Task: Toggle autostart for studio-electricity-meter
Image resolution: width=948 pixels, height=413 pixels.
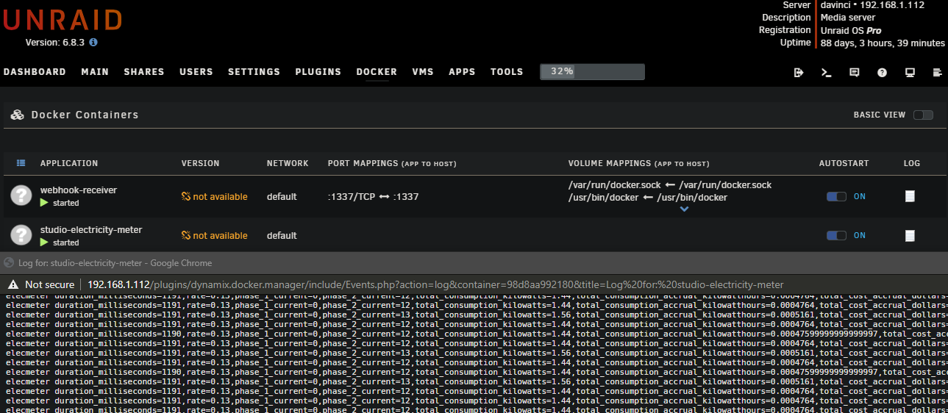Action: coord(836,235)
